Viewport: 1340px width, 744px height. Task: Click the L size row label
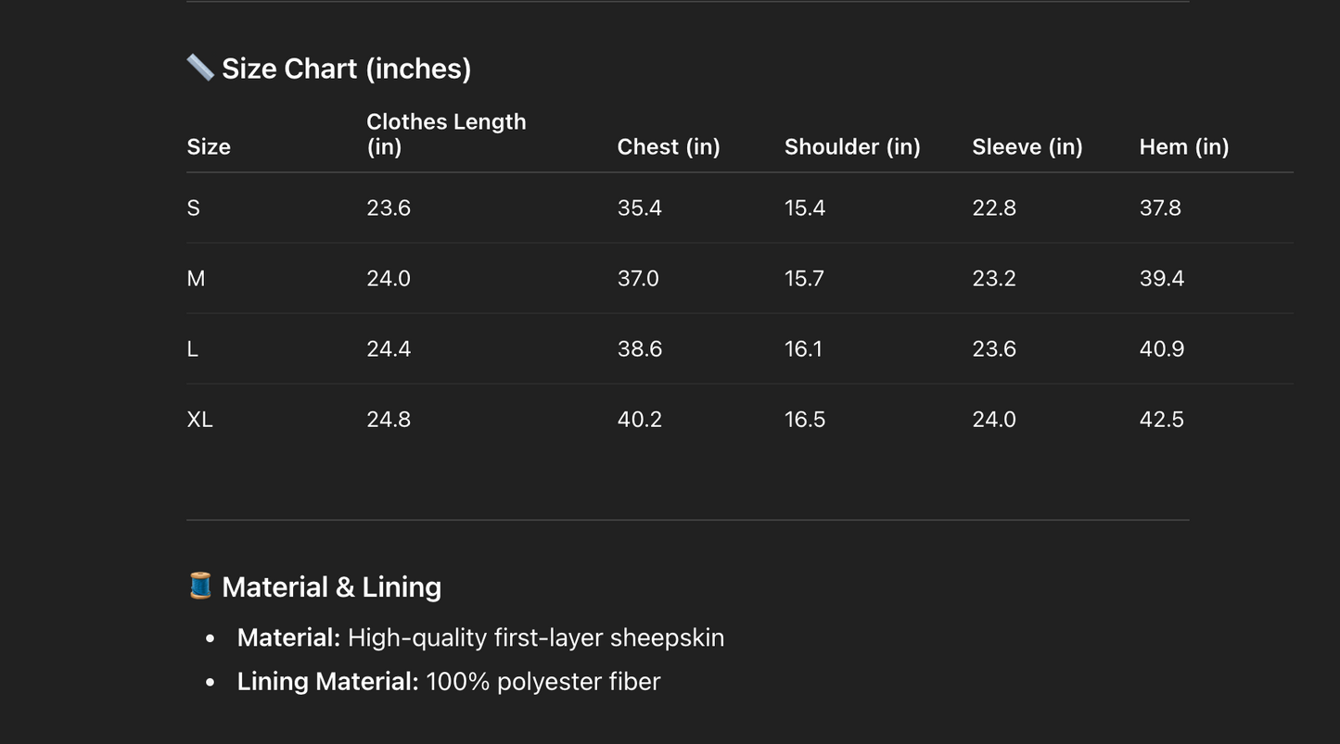pos(192,348)
